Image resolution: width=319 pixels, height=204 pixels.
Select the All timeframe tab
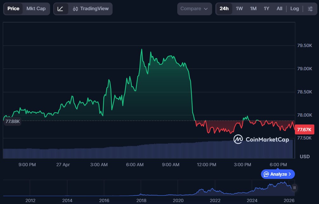pyautogui.click(x=279, y=9)
